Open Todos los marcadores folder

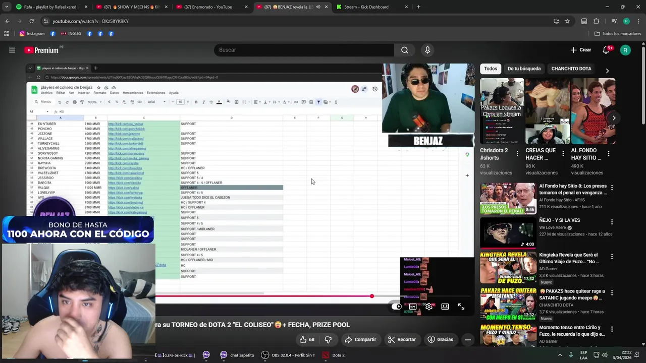pos(618,34)
